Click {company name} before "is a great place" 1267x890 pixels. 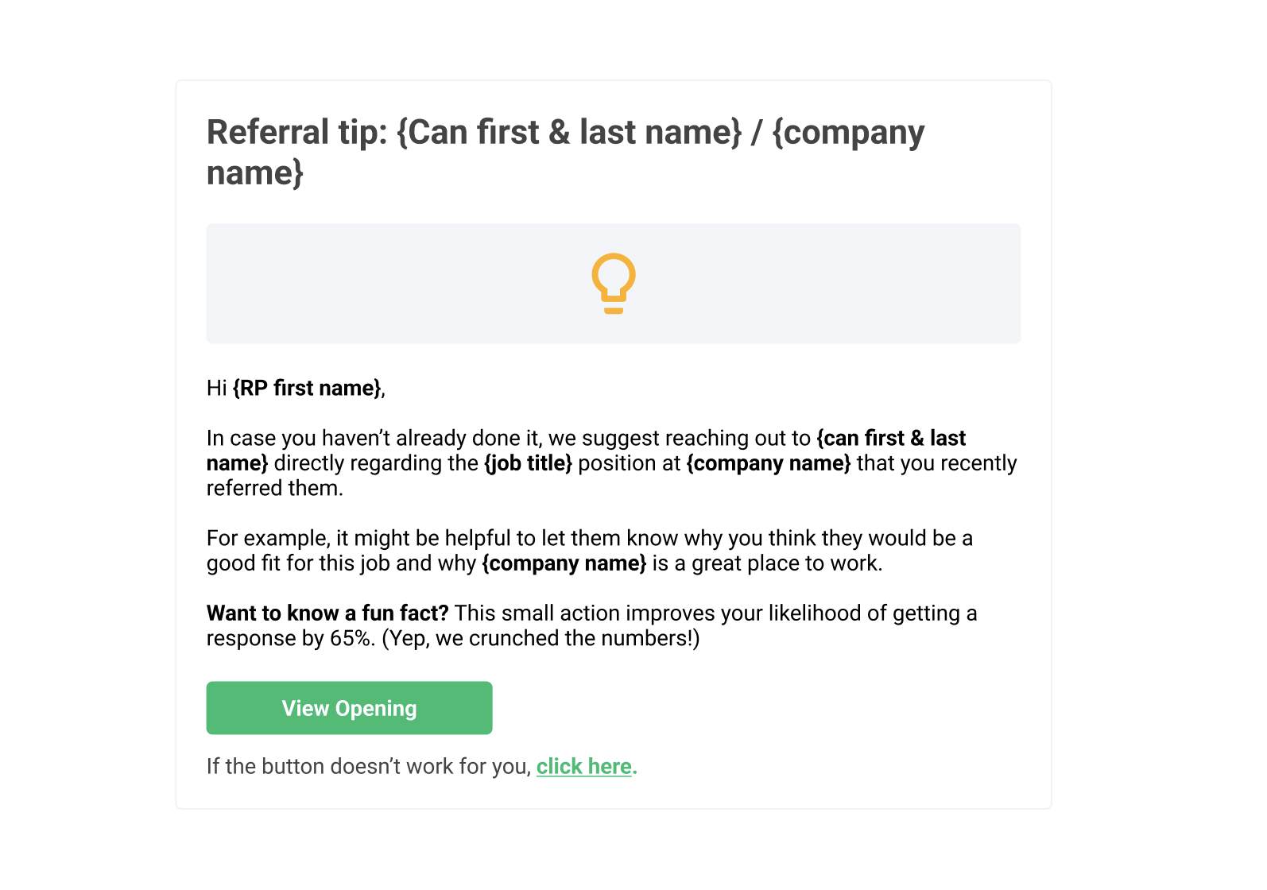(564, 563)
